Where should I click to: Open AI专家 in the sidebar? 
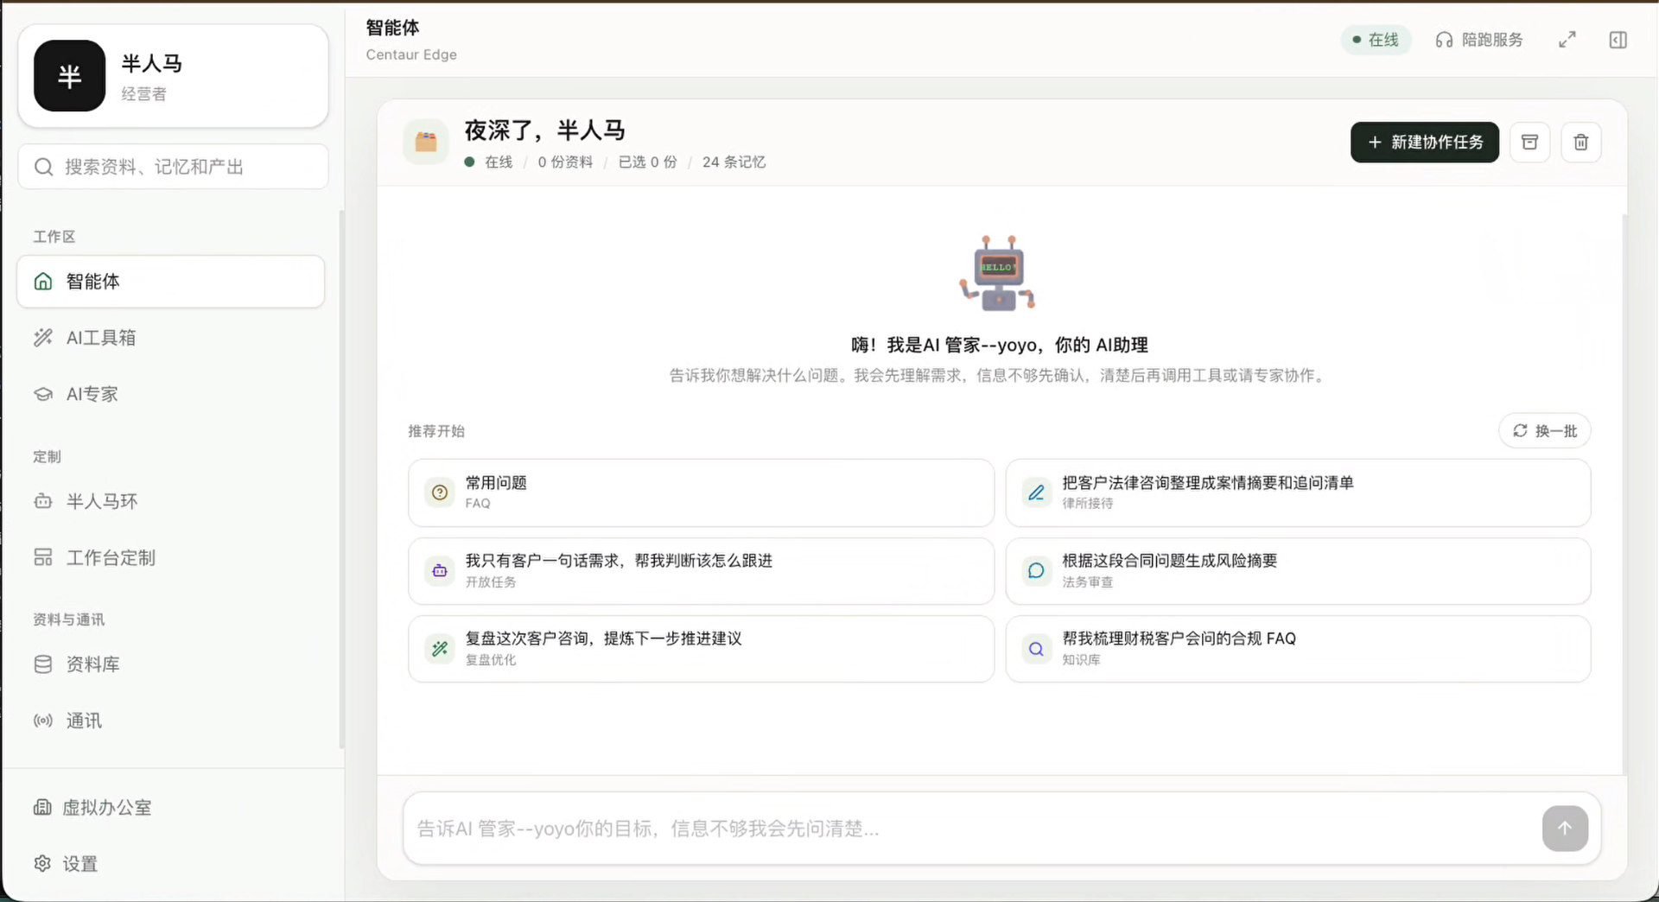coord(171,394)
